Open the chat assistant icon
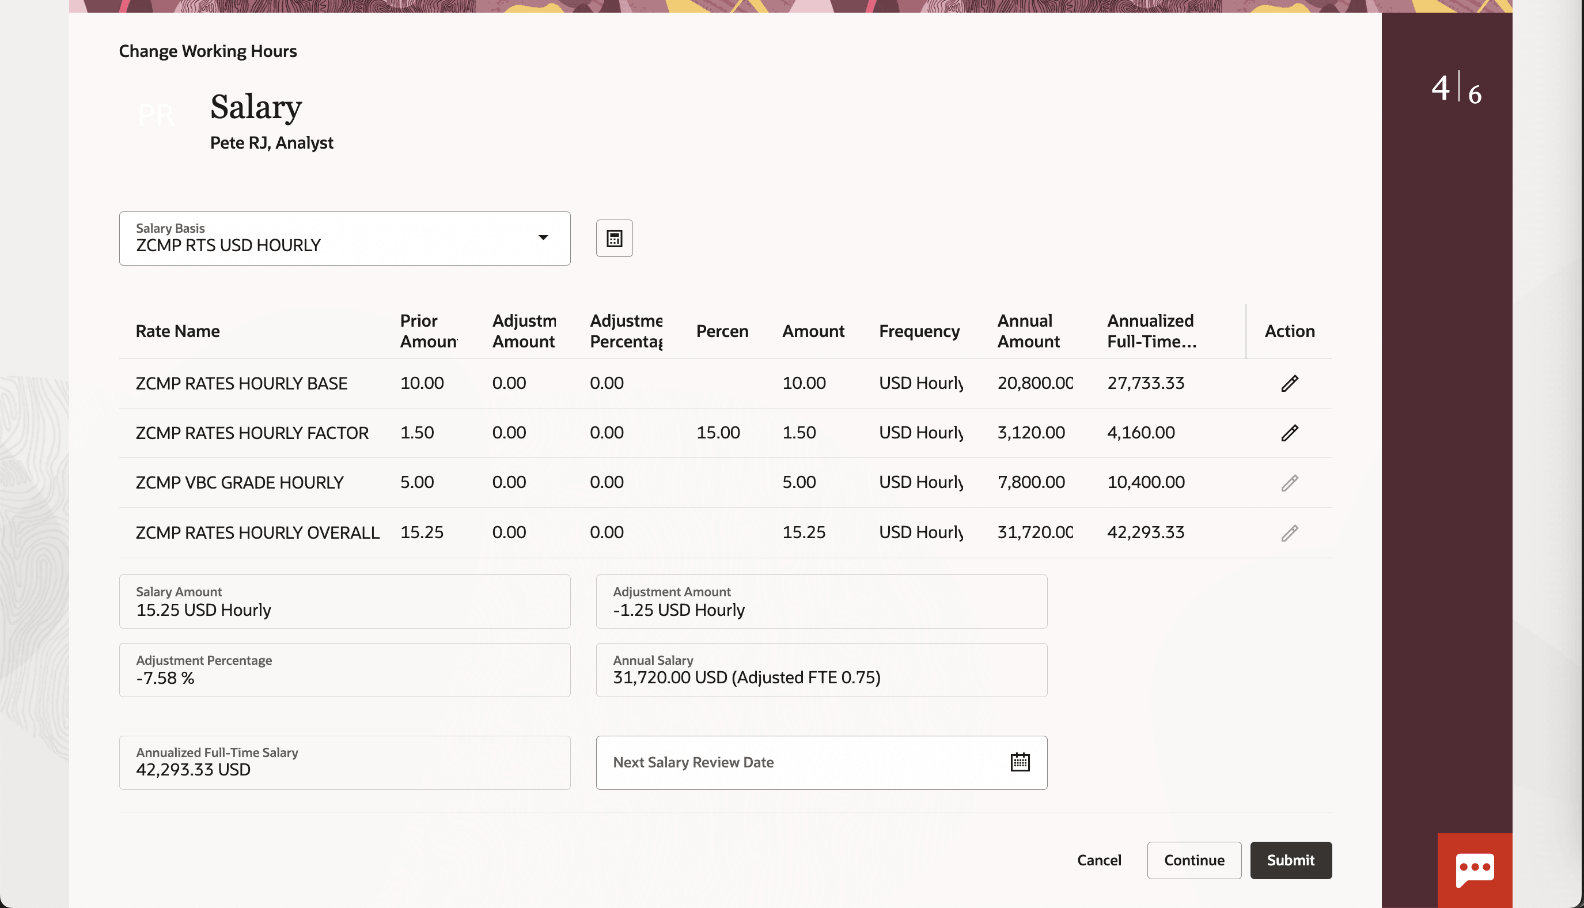The height and width of the screenshot is (908, 1584). [x=1475, y=869]
